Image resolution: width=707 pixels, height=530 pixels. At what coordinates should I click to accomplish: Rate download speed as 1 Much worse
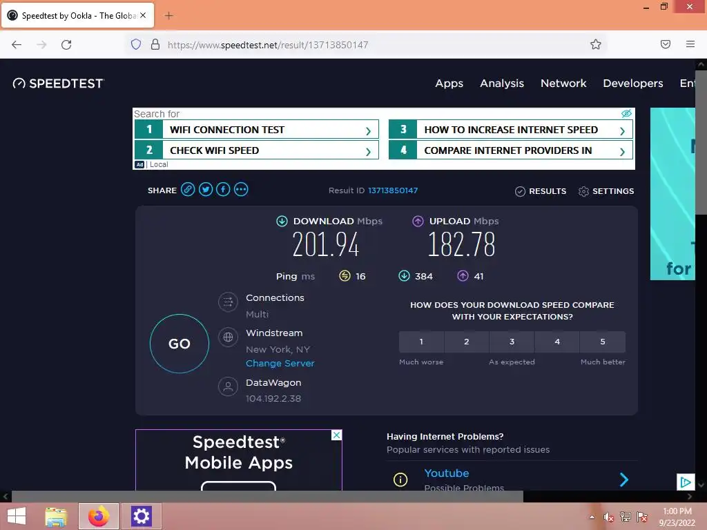(x=421, y=342)
